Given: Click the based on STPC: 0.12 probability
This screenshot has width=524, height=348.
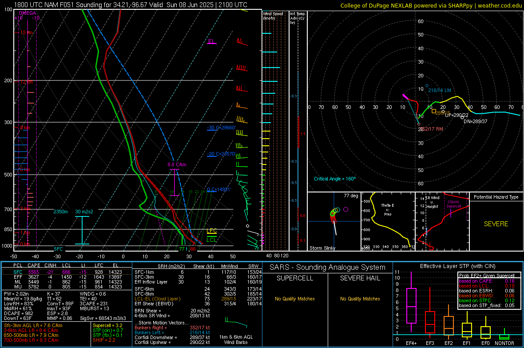Looking at the screenshot, I should [x=487, y=300].
